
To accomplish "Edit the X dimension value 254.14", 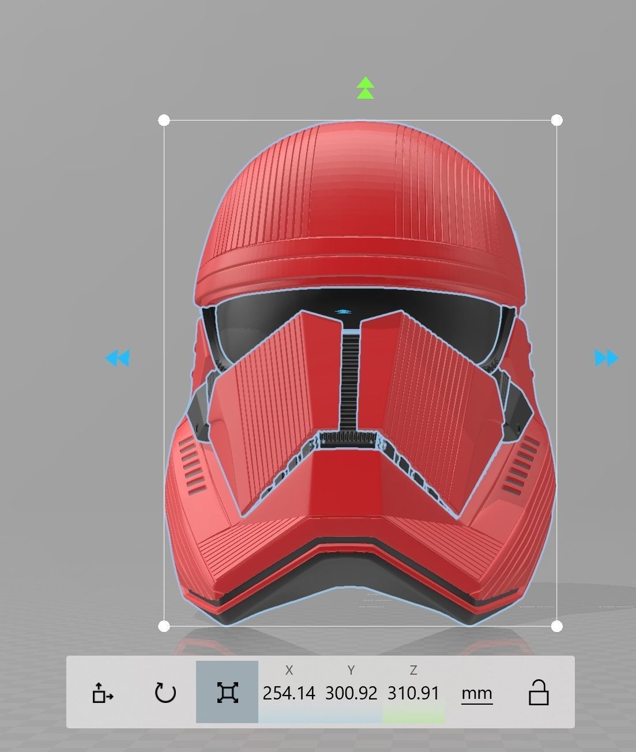I will pyautogui.click(x=289, y=693).
